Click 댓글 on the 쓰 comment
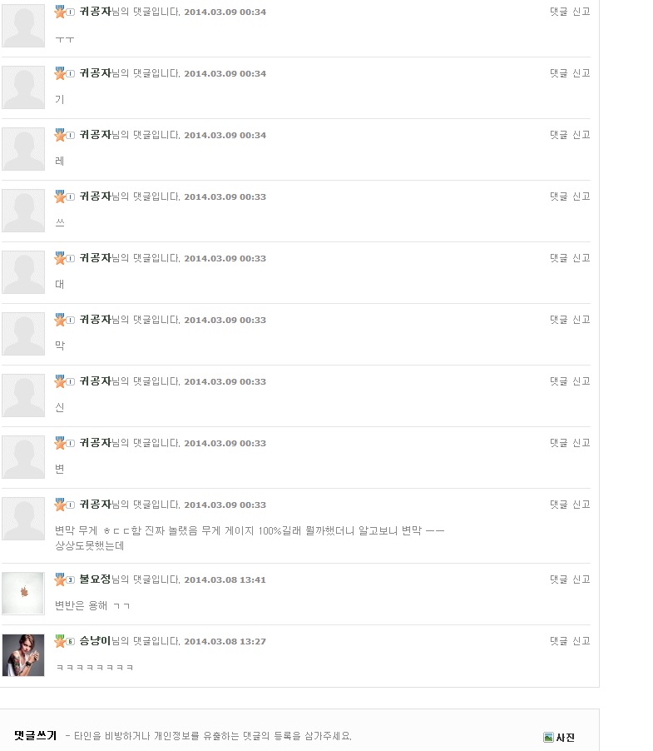The image size is (653, 751). point(558,196)
